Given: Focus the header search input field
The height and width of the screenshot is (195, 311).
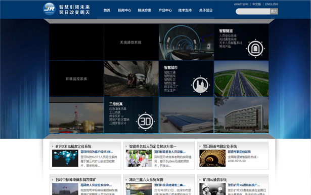Looking at the screenshot, I should [x=253, y=11].
